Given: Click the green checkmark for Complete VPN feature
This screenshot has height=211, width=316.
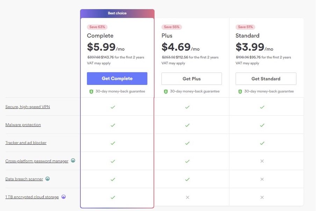Looking at the screenshot, I should 113,107.
